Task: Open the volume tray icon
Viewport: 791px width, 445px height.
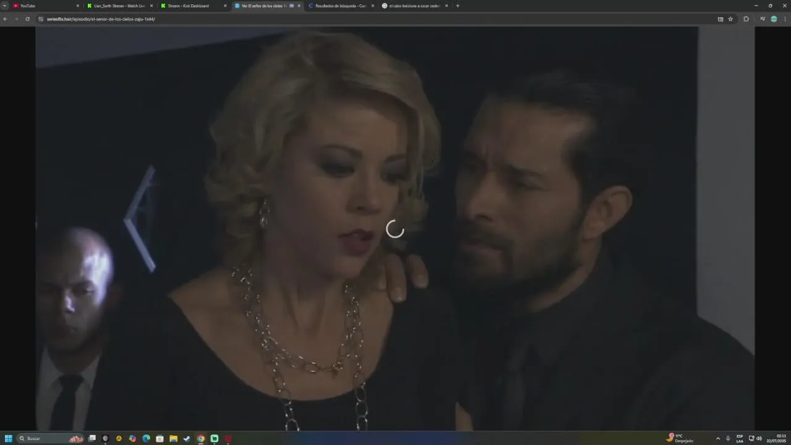Action: (759, 438)
